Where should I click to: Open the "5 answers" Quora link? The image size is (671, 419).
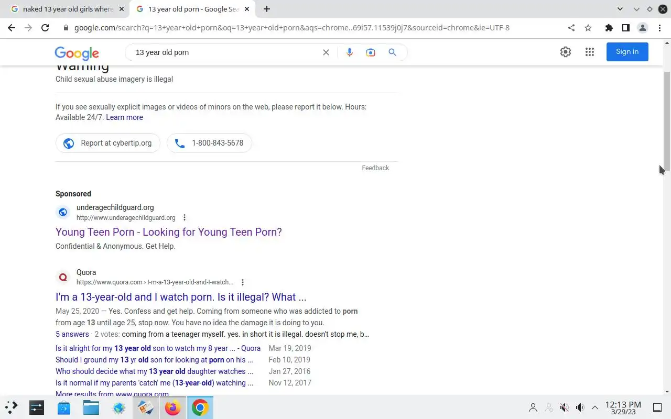[x=72, y=334]
